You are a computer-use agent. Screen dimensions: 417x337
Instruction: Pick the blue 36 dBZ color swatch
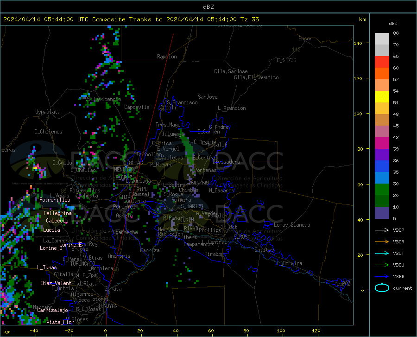382,166
